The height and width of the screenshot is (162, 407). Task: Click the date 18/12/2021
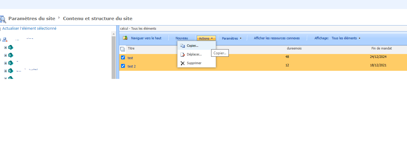coord(379,65)
